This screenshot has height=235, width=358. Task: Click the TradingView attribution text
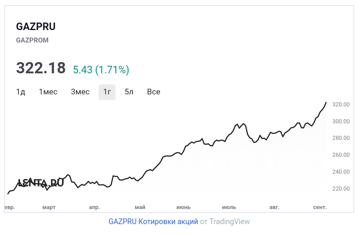(x=229, y=221)
